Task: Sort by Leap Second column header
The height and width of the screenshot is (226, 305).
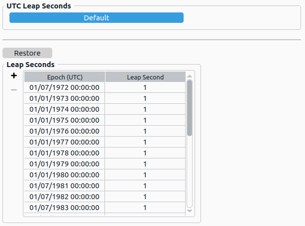Action: click(x=145, y=77)
